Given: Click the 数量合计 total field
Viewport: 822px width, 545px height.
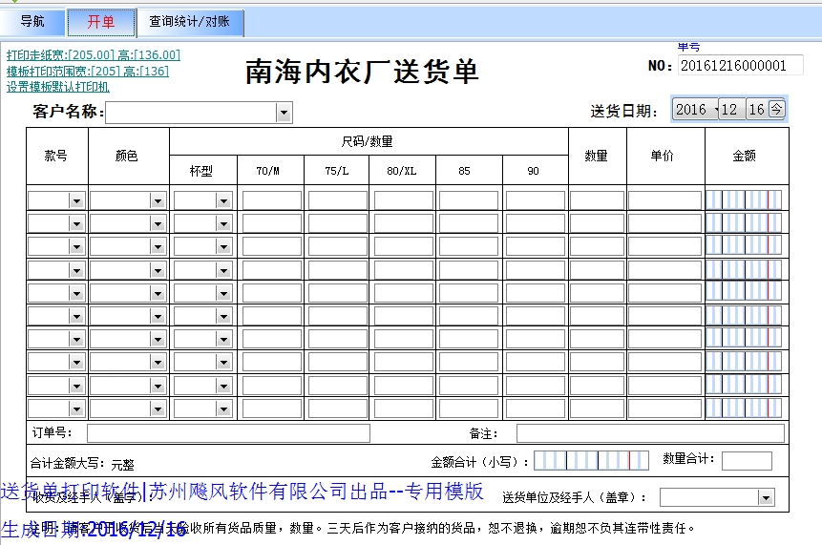Looking at the screenshot, I should tap(747, 461).
